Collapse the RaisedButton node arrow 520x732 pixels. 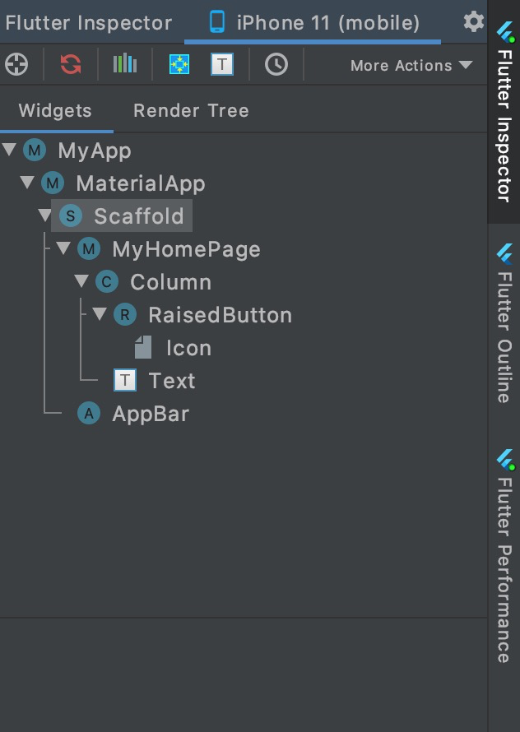tap(100, 315)
